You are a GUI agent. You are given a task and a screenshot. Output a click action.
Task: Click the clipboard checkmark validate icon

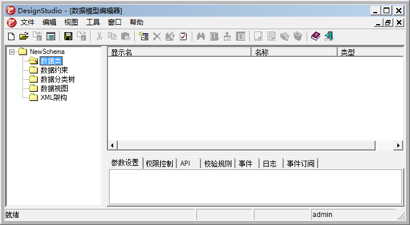point(183,37)
